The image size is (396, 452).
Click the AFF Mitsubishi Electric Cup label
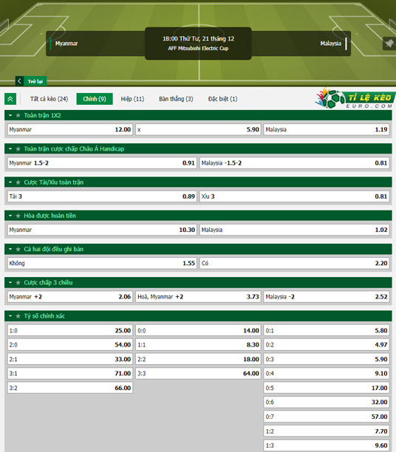(x=198, y=49)
